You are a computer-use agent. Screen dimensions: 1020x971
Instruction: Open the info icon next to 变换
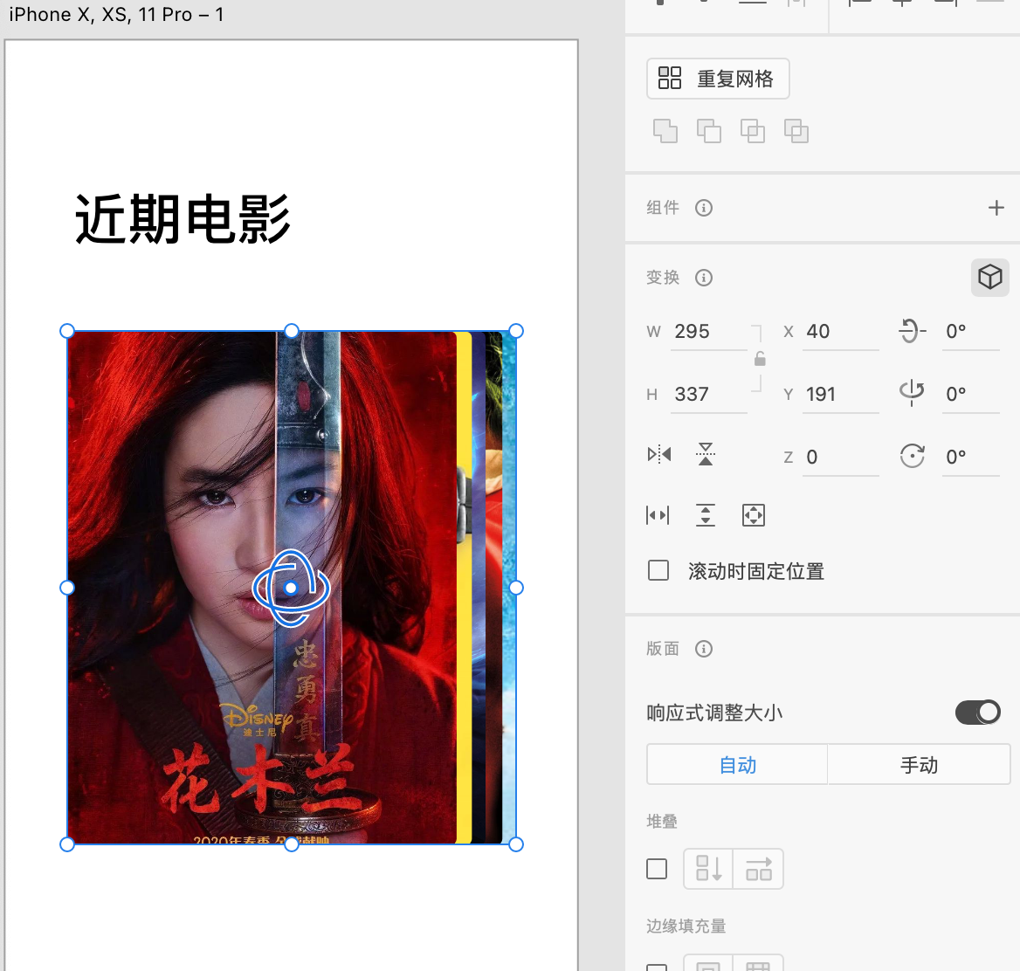tap(703, 278)
